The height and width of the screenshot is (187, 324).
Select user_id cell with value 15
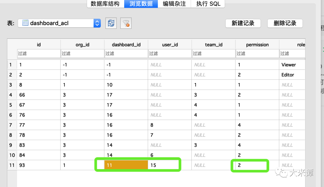tap(170, 165)
